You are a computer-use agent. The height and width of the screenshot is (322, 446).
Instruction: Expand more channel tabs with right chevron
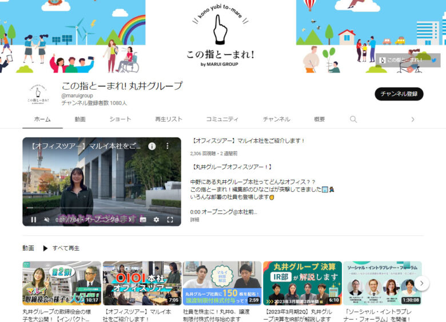[x=413, y=119]
